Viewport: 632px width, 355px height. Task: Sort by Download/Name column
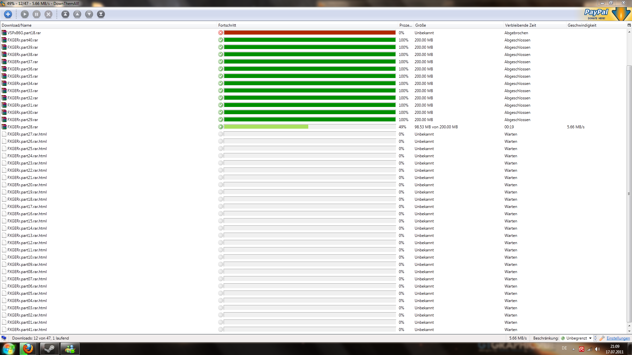(108, 25)
